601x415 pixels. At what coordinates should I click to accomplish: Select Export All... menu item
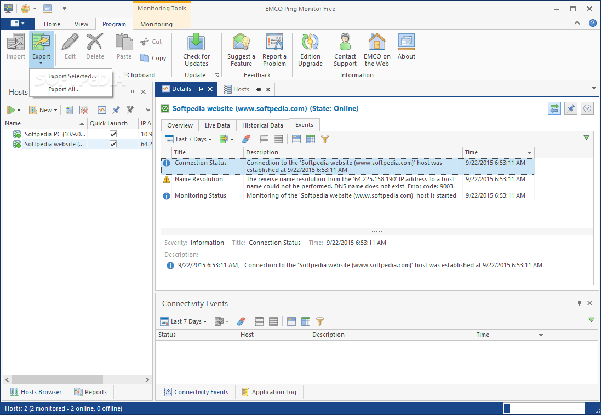pyautogui.click(x=64, y=89)
